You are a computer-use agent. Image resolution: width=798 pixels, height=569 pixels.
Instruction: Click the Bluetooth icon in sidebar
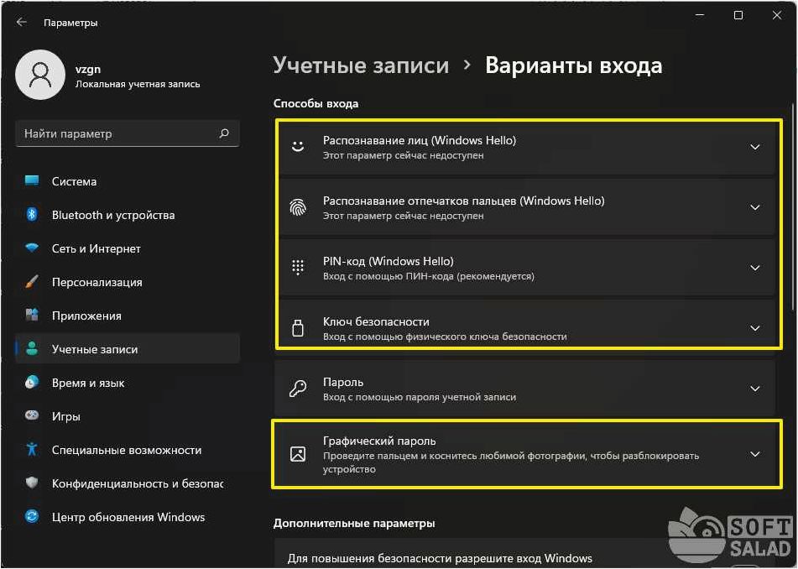click(x=32, y=215)
